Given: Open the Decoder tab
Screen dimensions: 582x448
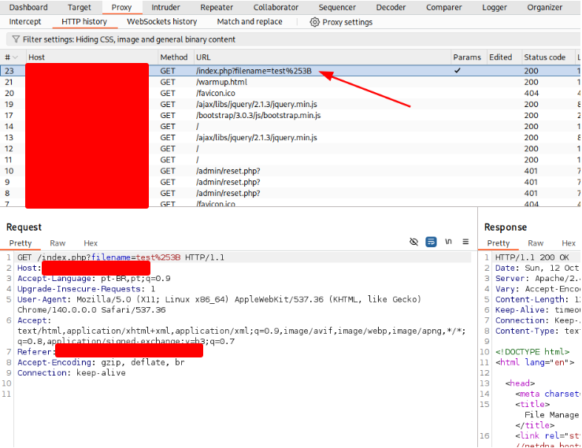Looking at the screenshot, I should (x=391, y=7).
